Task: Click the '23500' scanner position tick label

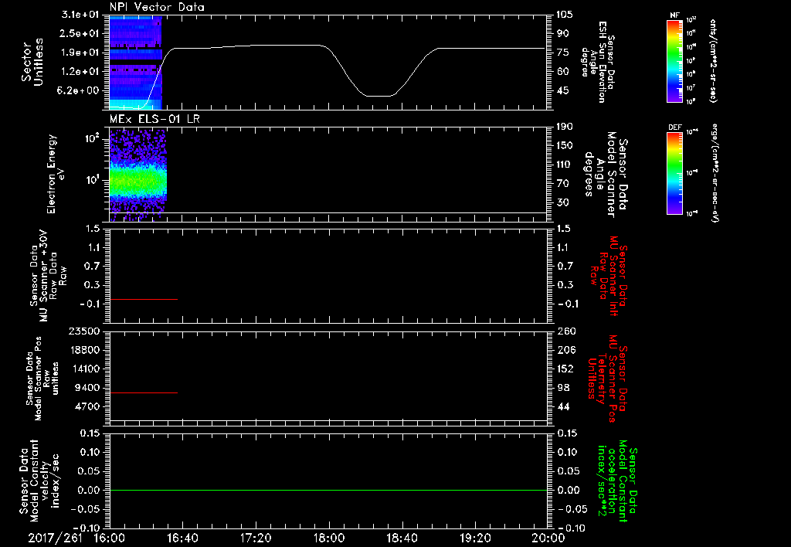Action: (x=84, y=331)
